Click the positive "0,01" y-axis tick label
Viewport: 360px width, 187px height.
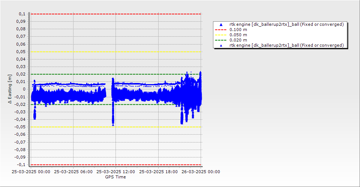click(21, 82)
